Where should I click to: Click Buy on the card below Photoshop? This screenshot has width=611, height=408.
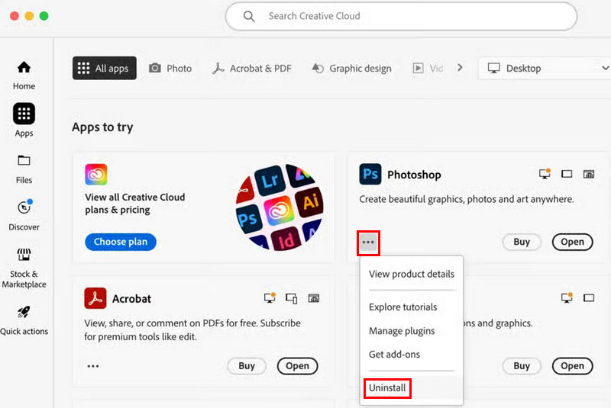[x=522, y=366]
